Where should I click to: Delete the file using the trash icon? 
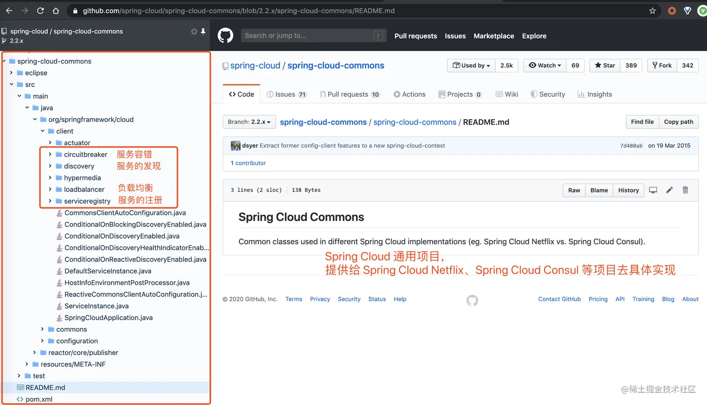tap(685, 190)
